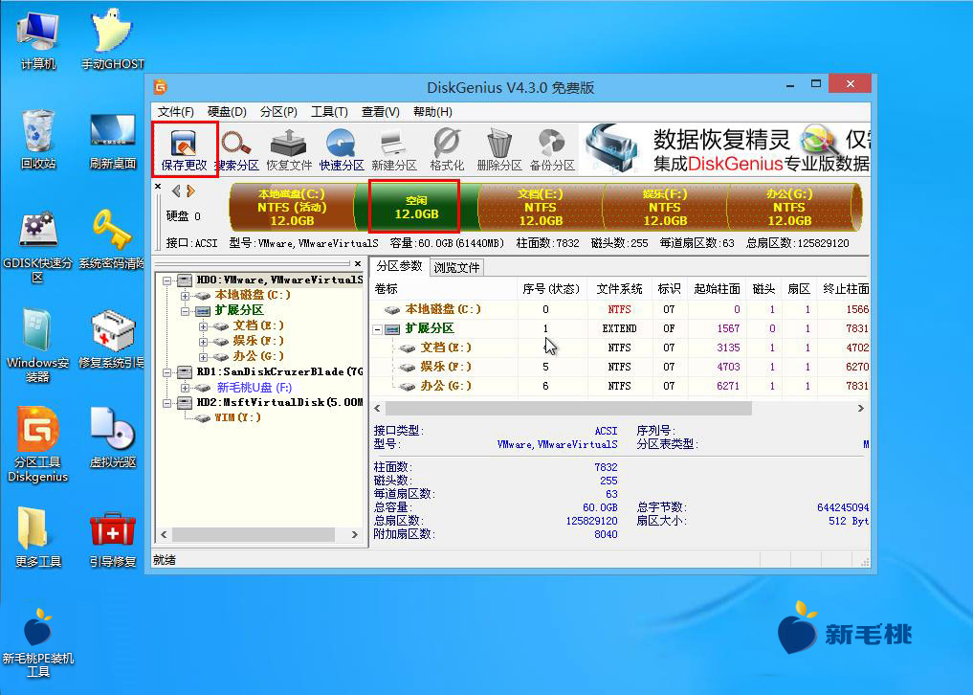
Task: Select 办公 (G:) row in partition table
Action: (x=621, y=387)
